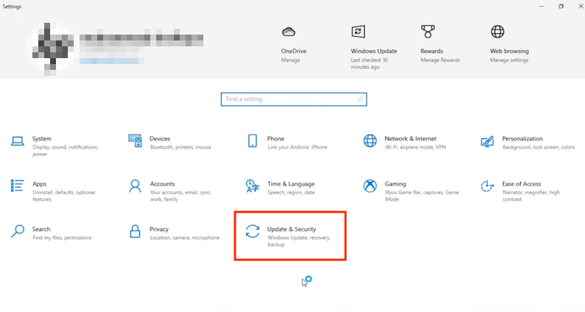
Task: Click 'Last checked: 10 minutes ago' text
Action: point(369,63)
